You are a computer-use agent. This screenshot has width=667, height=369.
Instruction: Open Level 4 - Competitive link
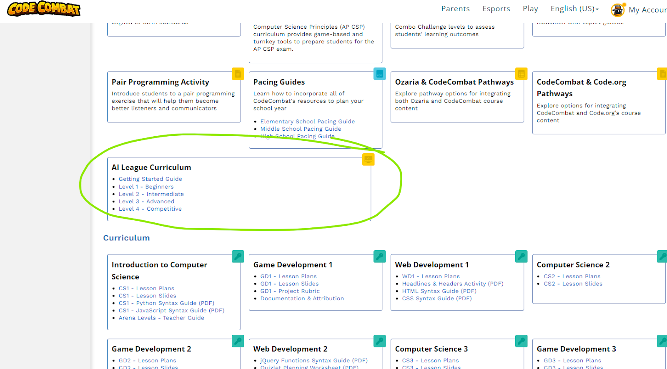click(x=150, y=209)
